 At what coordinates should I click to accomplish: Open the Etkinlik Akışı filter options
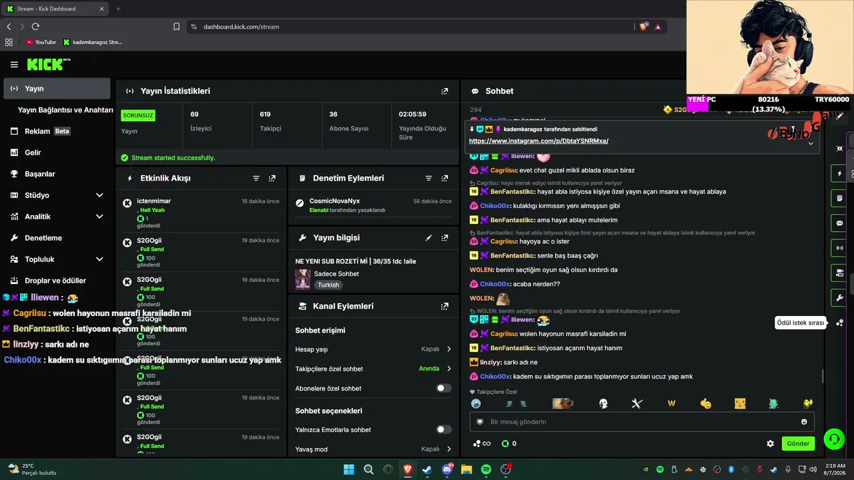(256, 179)
